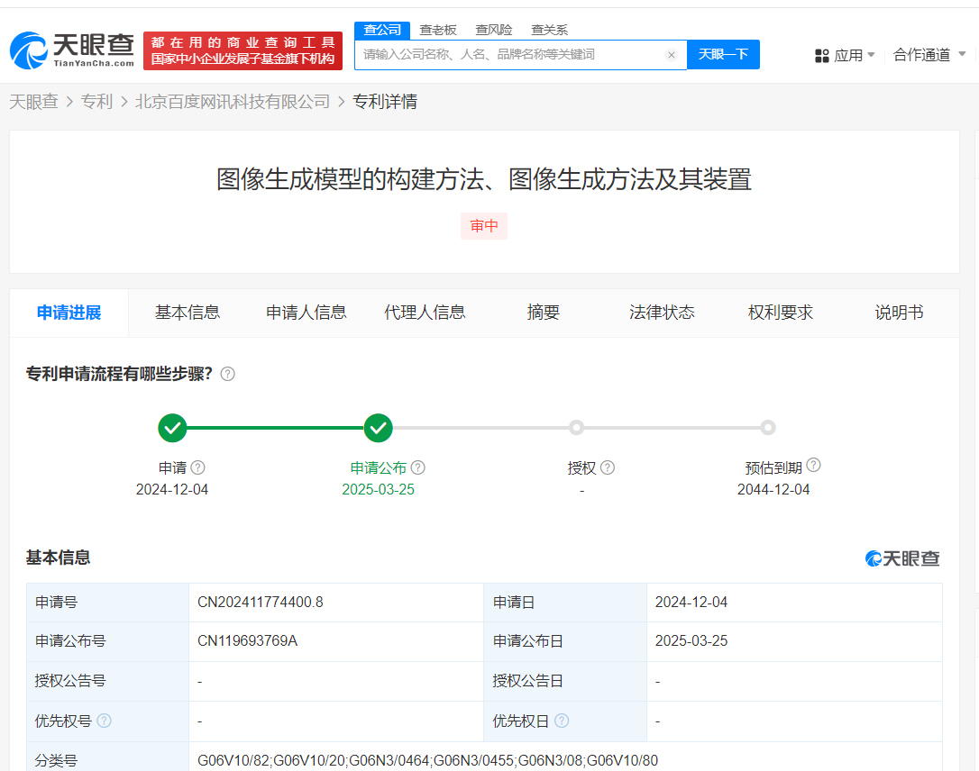Clear the search box with the X icon

(x=671, y=55)
